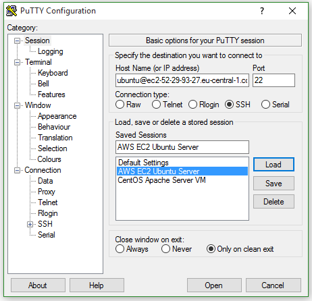Click Open to start the session
The height and width of the screenshot is (301, 312).
pos(214,285)
